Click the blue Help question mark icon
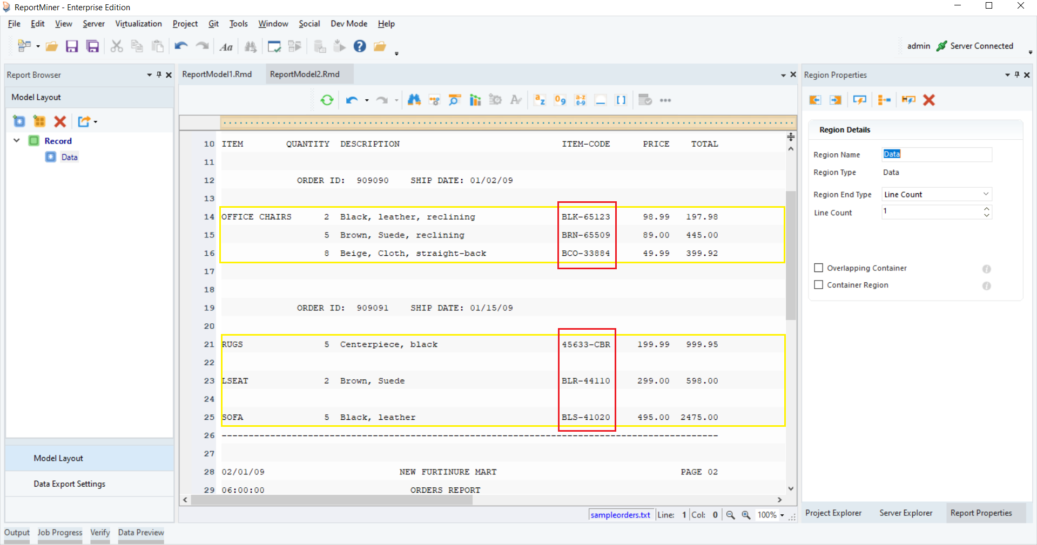1037x545 pixels. 360,46
